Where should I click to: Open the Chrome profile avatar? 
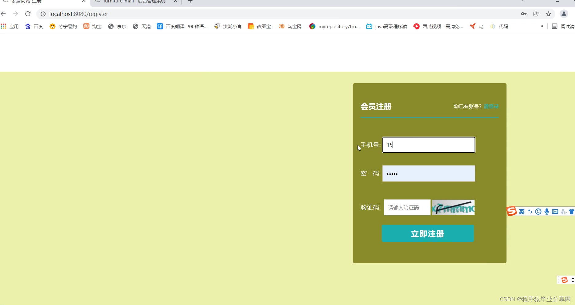564,14
